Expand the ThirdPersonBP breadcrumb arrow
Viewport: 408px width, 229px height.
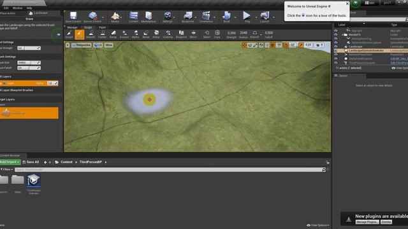(x=106, y=162)
